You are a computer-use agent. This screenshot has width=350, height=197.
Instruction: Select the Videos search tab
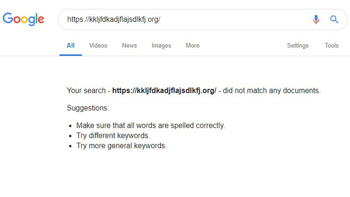tap(98, 46)
